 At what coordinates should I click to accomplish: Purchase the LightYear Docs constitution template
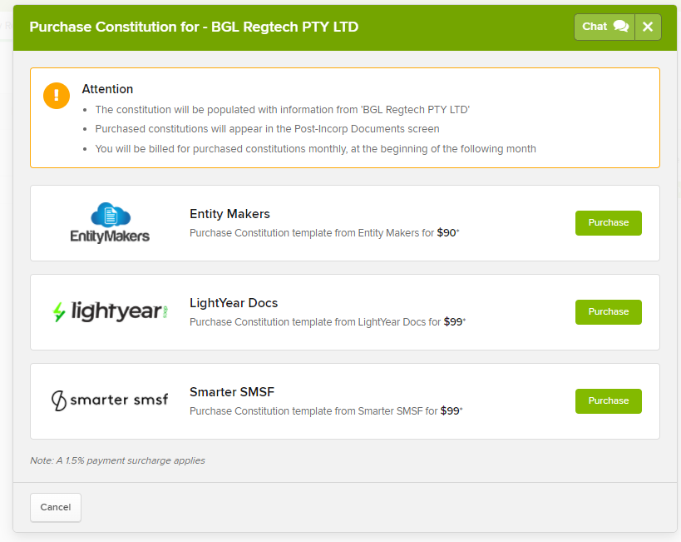[608, 312]
